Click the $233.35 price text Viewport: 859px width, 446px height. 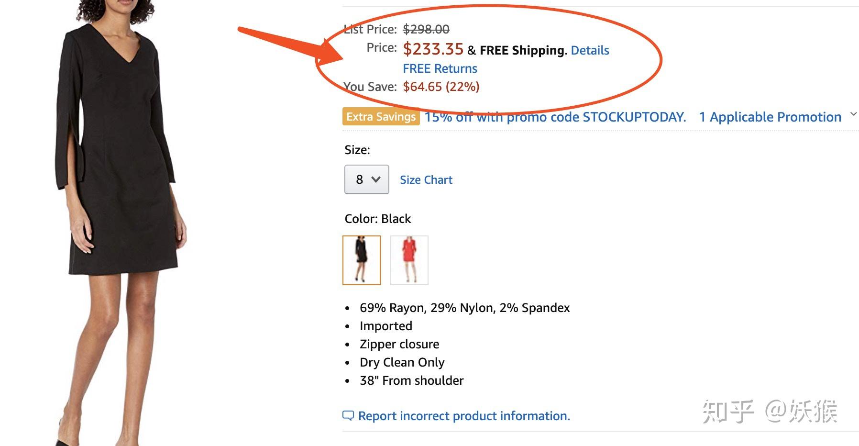pyautogui.click(x=433, y=49)
